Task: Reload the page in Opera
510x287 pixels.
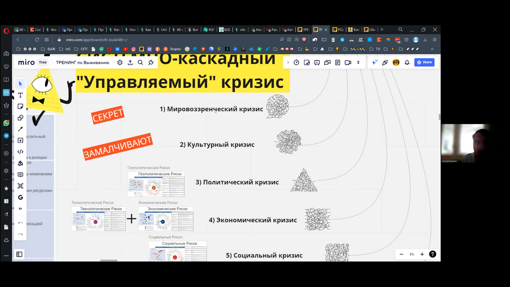Action: pyautogui.click(x=37, y=40)
